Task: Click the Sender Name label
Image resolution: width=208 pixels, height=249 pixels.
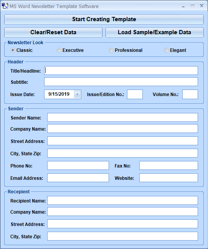Action: pos(26,118)
